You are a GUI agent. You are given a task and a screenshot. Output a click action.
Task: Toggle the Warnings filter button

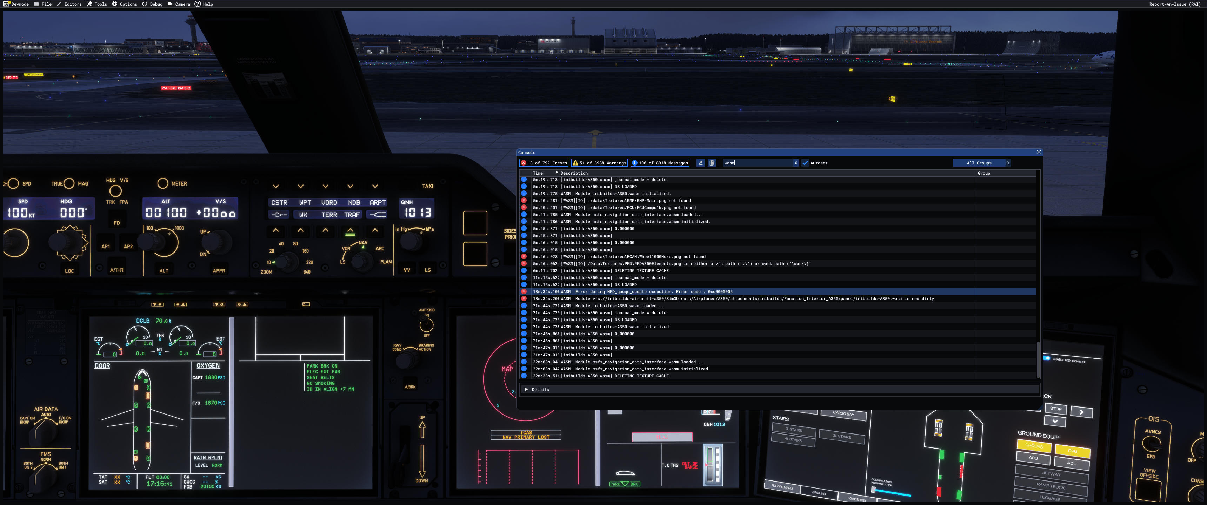tap(599, 163)
